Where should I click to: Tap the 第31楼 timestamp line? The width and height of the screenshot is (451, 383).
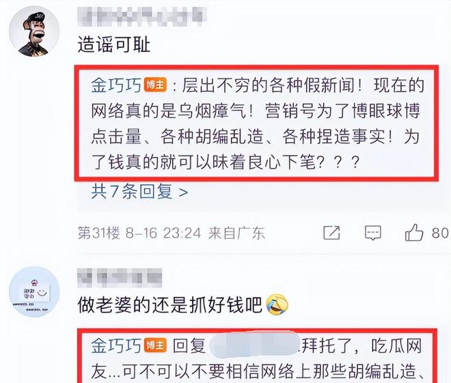pos(171,233)
